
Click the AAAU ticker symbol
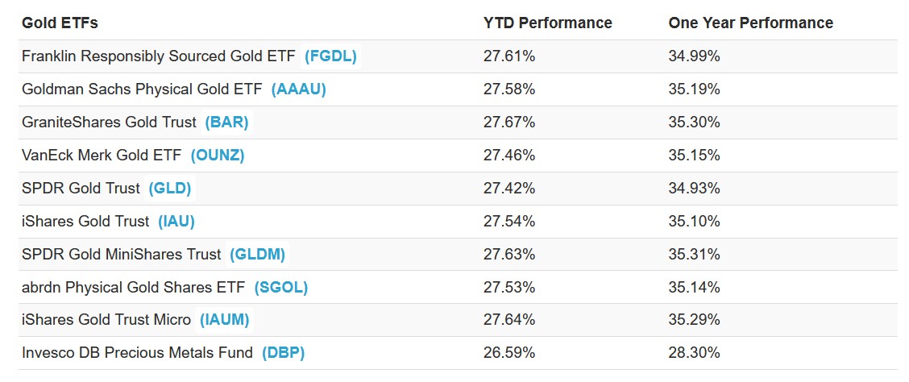point(298,89)
